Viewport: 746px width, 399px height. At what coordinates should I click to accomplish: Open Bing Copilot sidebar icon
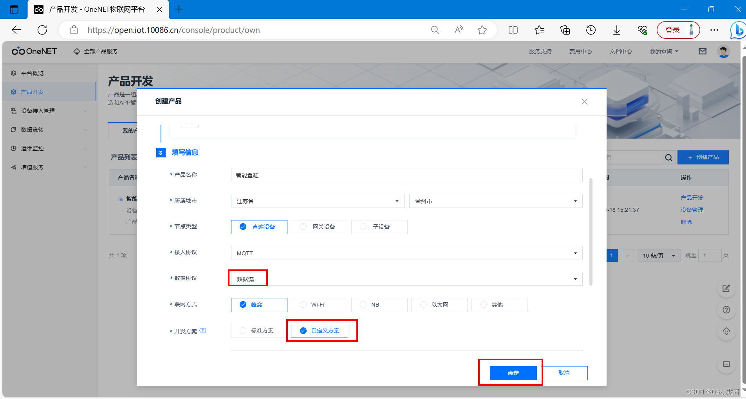coord(738,30)
